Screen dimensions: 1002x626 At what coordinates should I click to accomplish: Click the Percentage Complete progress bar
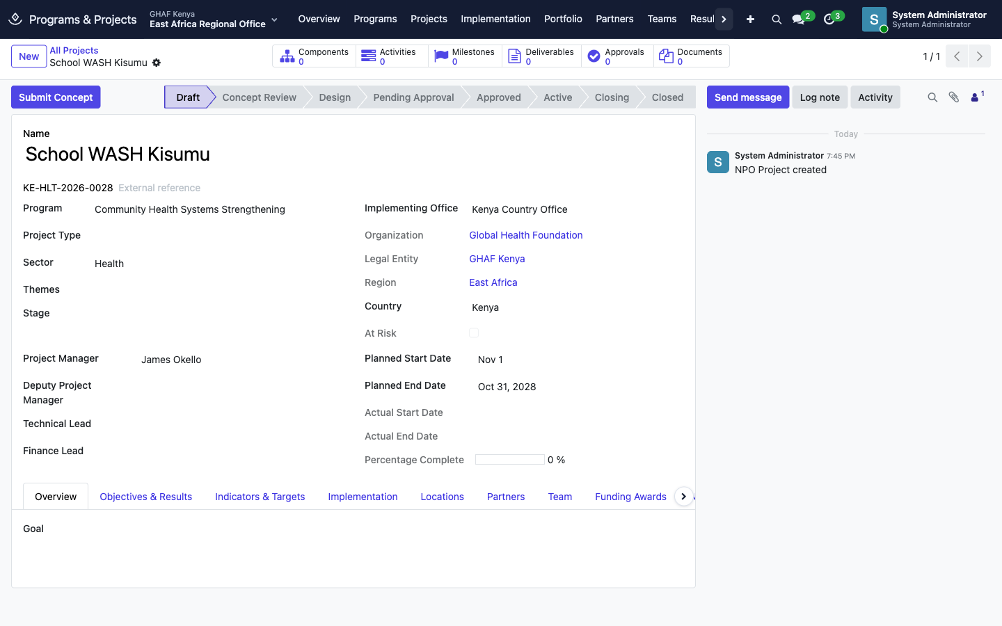[x=510, y=460]
